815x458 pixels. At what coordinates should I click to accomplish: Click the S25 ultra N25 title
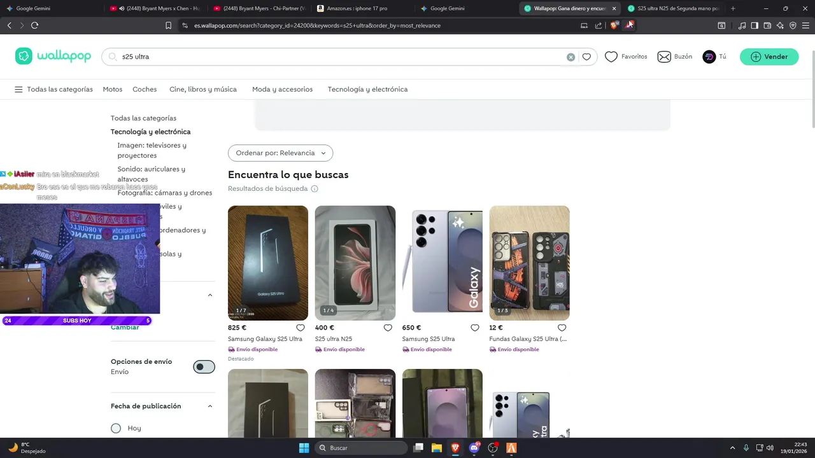pos(334,339)
